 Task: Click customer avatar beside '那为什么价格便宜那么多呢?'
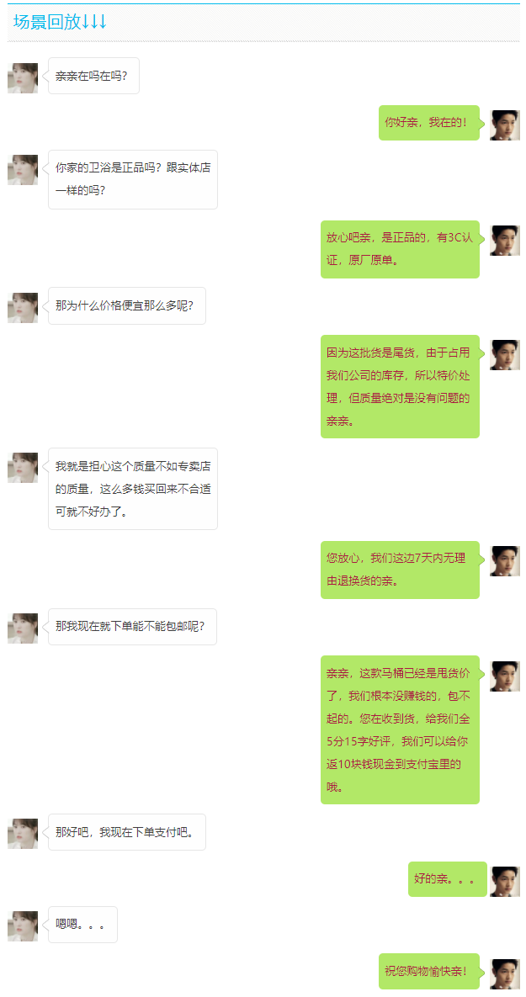point(22,308)
